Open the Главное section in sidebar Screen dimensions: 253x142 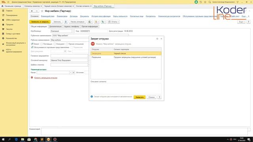[x=9, y=11]
